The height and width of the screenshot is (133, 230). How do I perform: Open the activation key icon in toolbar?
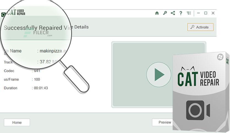165,13
